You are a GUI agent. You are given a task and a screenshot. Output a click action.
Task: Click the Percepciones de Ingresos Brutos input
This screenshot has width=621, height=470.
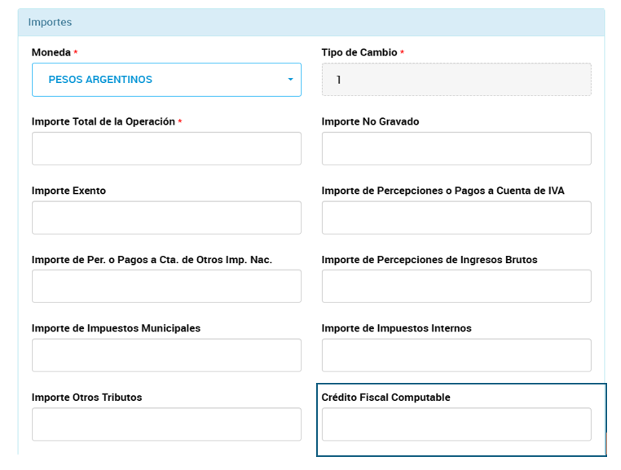click(456, 287)
